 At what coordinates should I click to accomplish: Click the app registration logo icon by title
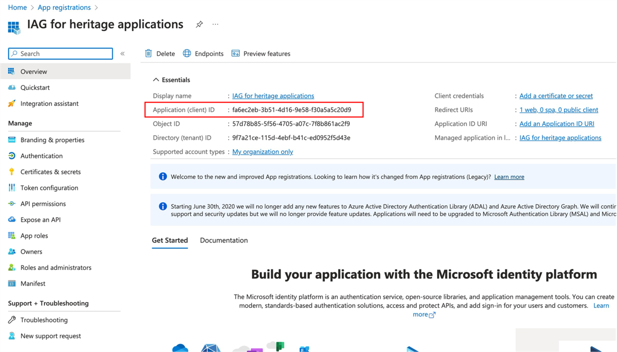[14, 27]
